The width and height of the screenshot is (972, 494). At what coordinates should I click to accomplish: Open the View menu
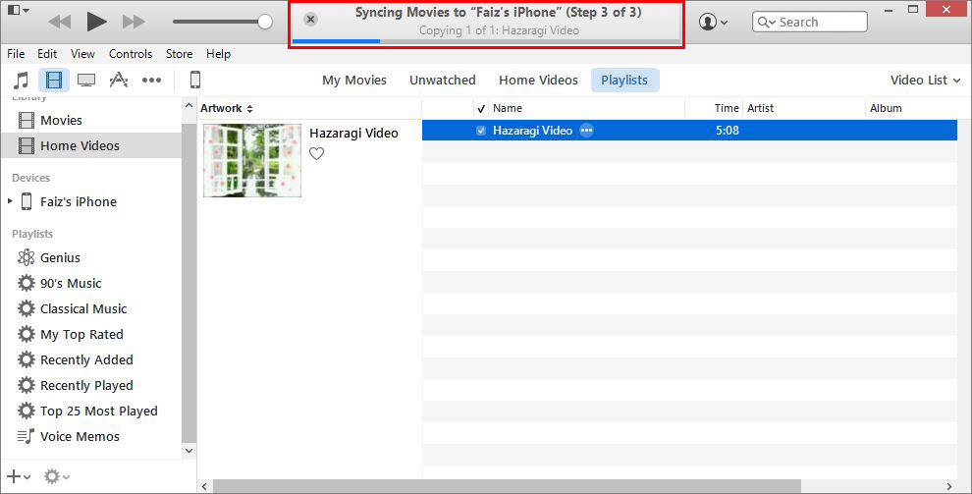82,54
